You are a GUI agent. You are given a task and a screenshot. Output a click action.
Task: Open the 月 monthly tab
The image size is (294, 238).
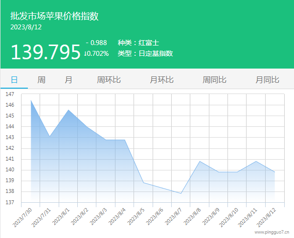pyautogui.click(x=68, y=80)
